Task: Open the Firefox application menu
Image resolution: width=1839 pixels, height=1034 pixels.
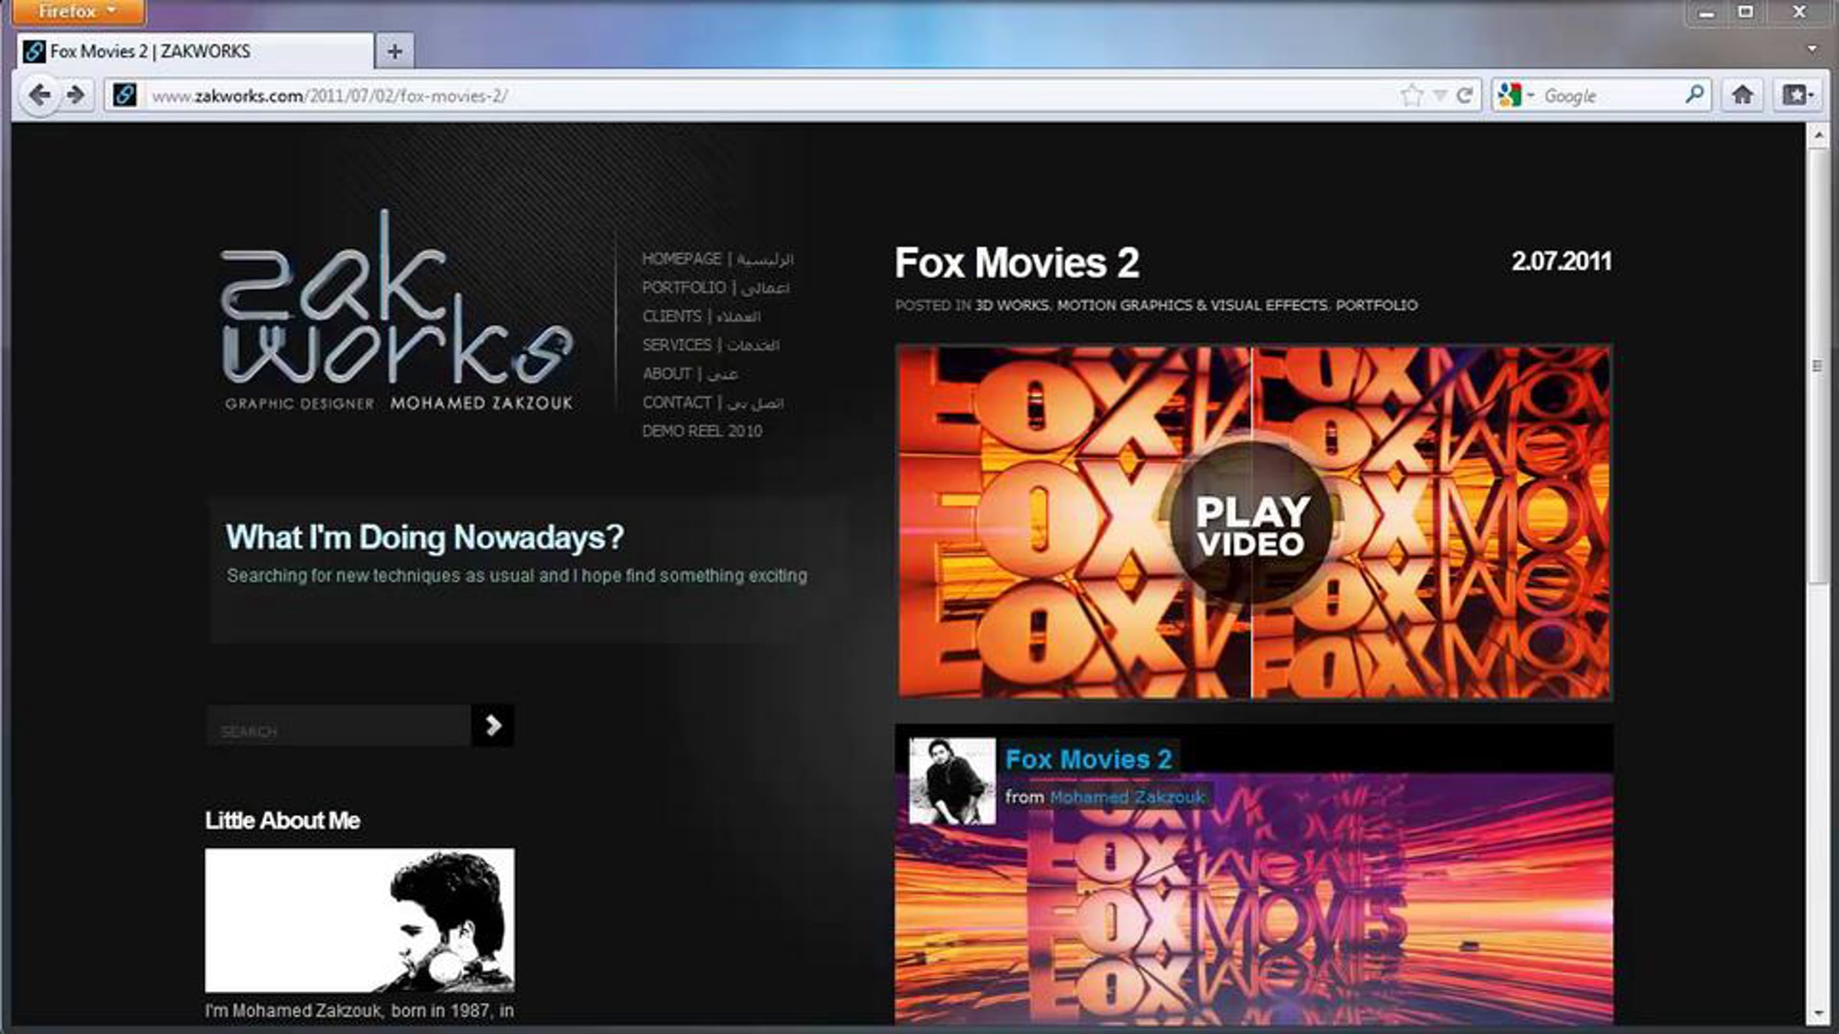Action: [x=78, y=11]
